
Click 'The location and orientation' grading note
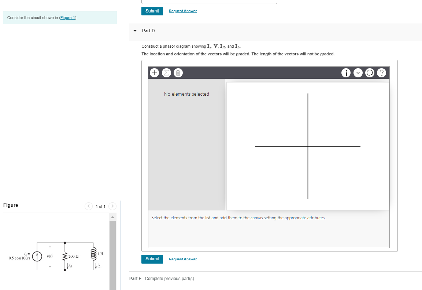click(238, 54)
